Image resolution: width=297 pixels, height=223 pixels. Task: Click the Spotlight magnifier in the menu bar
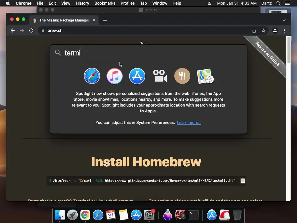(278, 3)
